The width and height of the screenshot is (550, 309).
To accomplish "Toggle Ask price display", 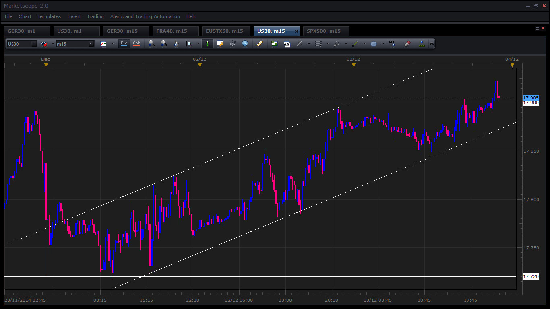I will click(x=136, y=43).
